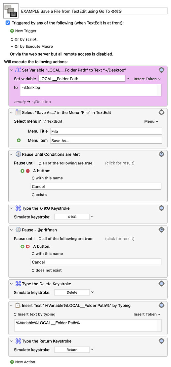Change the 'Insert text by typing' popup
Screen dimensions: 171x367
tap(35, 314)
